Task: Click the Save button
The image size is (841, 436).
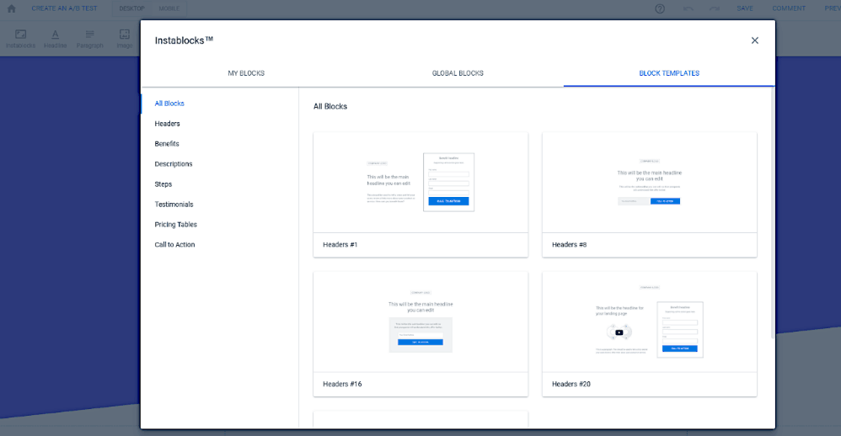Action: pos(745,8)
